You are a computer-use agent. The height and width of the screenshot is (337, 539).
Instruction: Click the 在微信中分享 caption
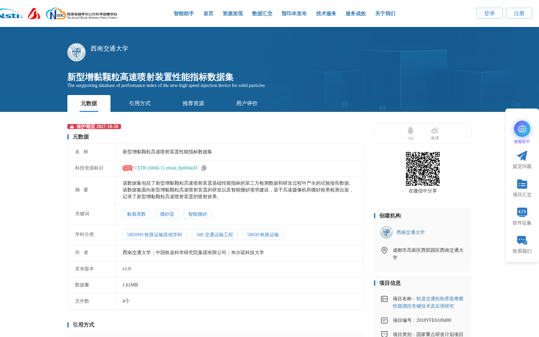click(423, 191)
